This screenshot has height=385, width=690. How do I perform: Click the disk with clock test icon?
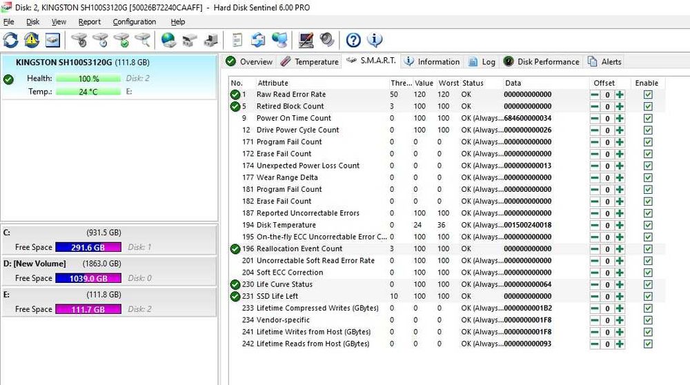[100, 40]
